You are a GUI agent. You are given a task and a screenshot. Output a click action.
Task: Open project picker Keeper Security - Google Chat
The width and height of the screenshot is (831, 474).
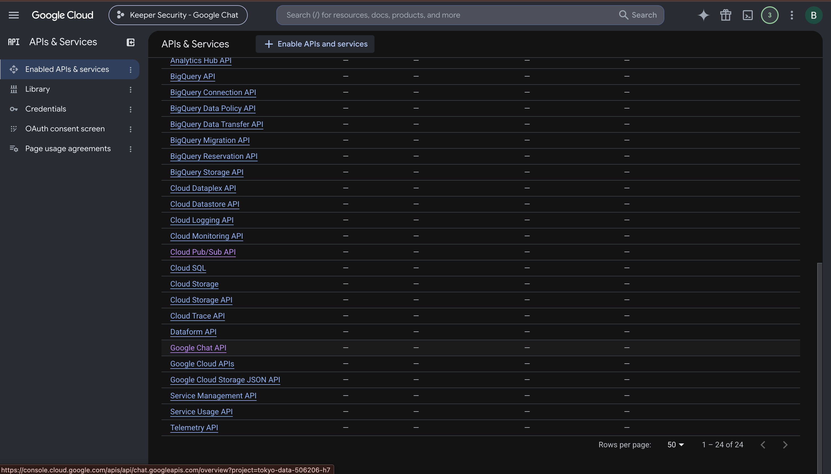pyautogui.click(x=178, y=15)
